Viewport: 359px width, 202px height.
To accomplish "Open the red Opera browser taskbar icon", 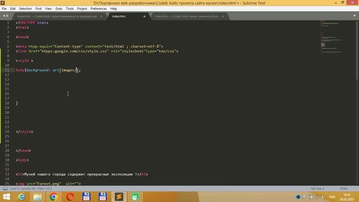I will pyautogui.click(x=70, y=197).
